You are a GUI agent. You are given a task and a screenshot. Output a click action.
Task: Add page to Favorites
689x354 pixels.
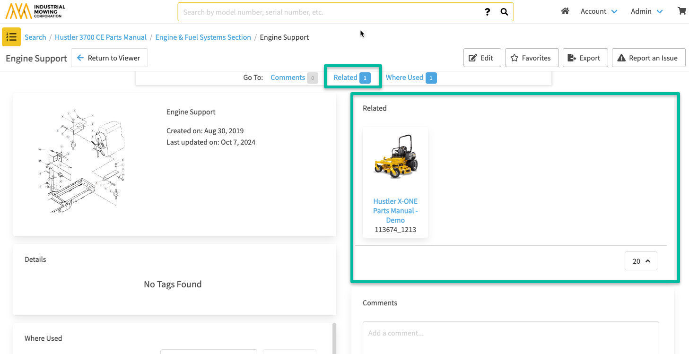pos(532,58)
